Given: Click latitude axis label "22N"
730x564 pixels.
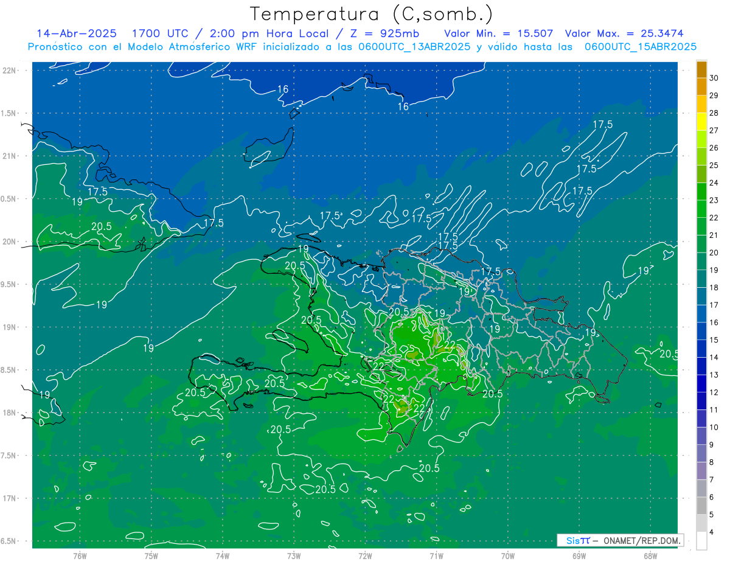Looking at the screenshot, I should 10,71.
